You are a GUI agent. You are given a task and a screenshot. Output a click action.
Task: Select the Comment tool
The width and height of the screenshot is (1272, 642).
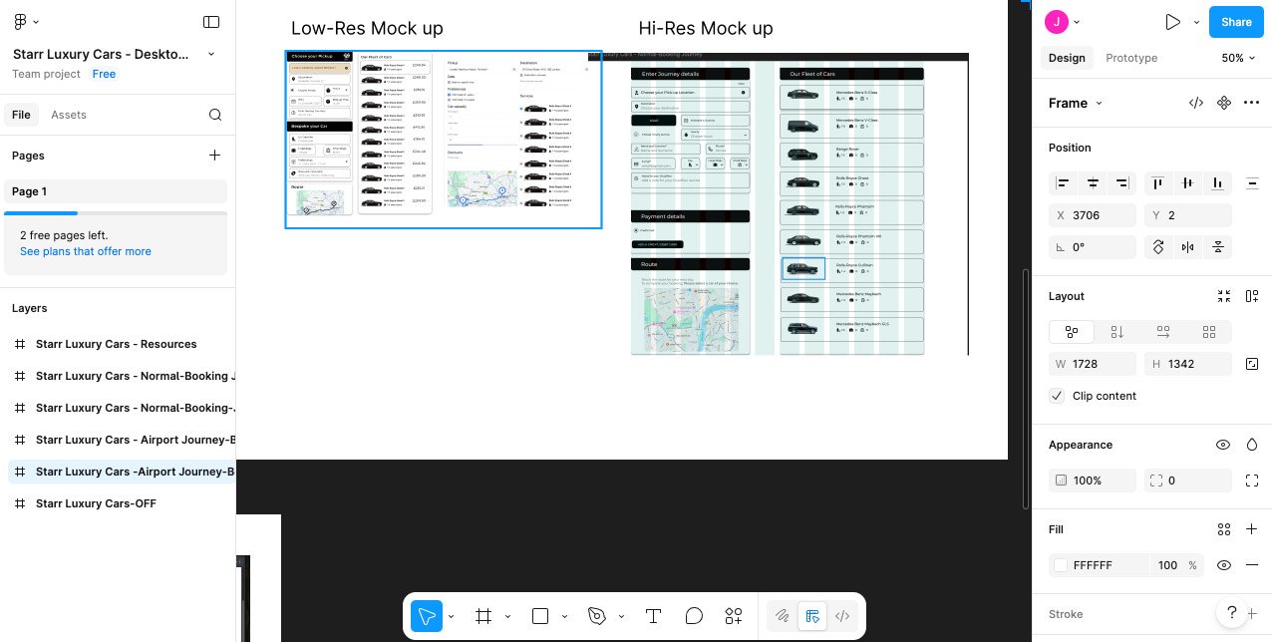click(694, 616)
